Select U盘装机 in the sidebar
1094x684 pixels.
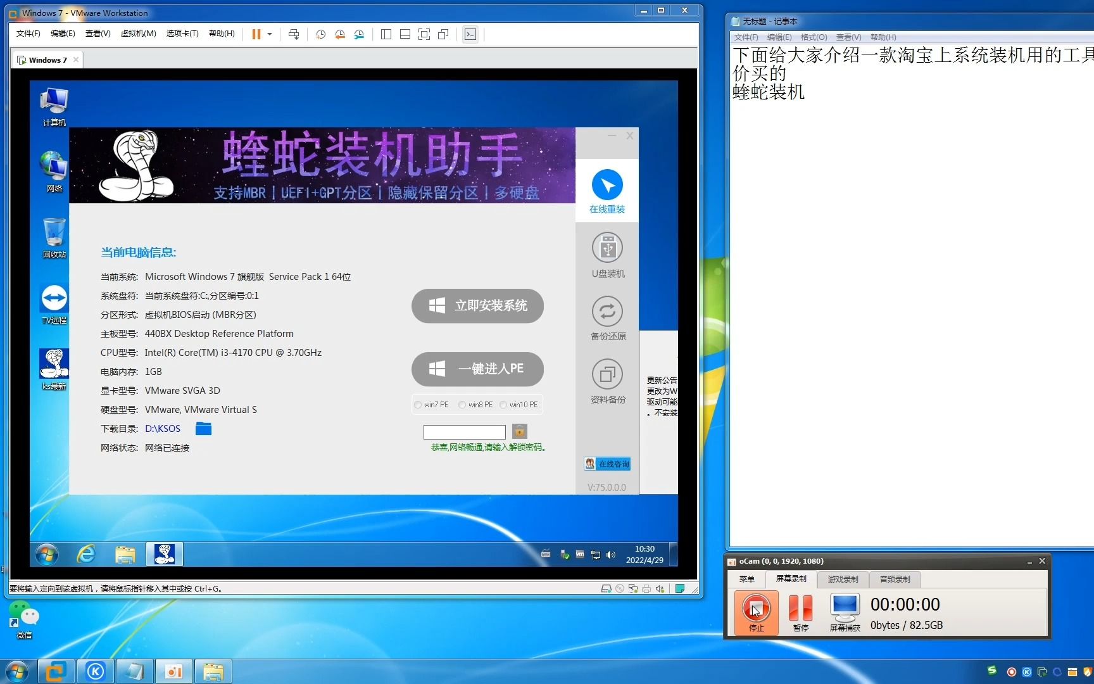(608, 255)
